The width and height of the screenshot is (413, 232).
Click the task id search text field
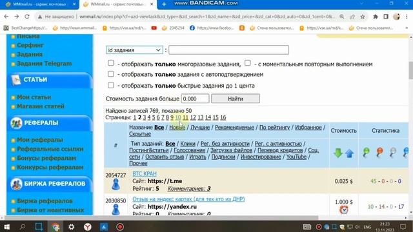pyautogui.click(x=228, y=50)
